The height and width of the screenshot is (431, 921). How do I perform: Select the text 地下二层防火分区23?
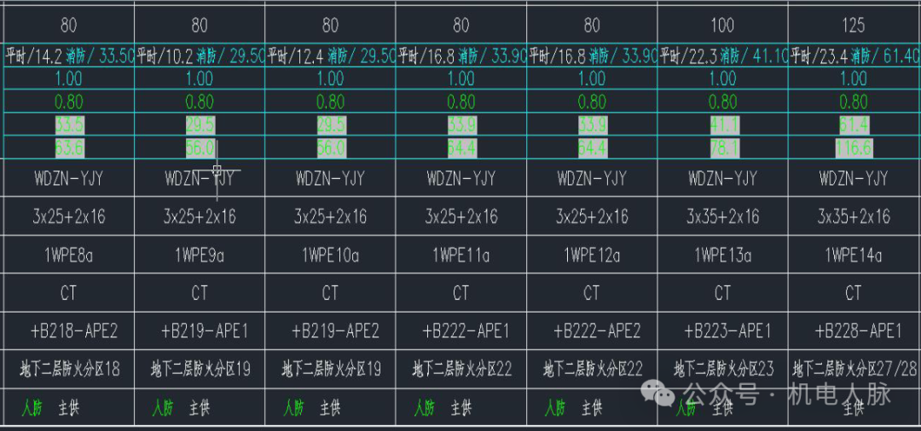(x=722, y=370)
